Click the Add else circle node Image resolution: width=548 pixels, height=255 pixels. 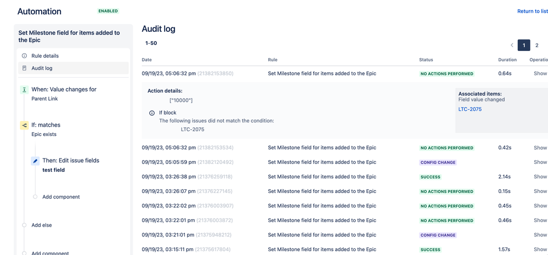point(24,225)
